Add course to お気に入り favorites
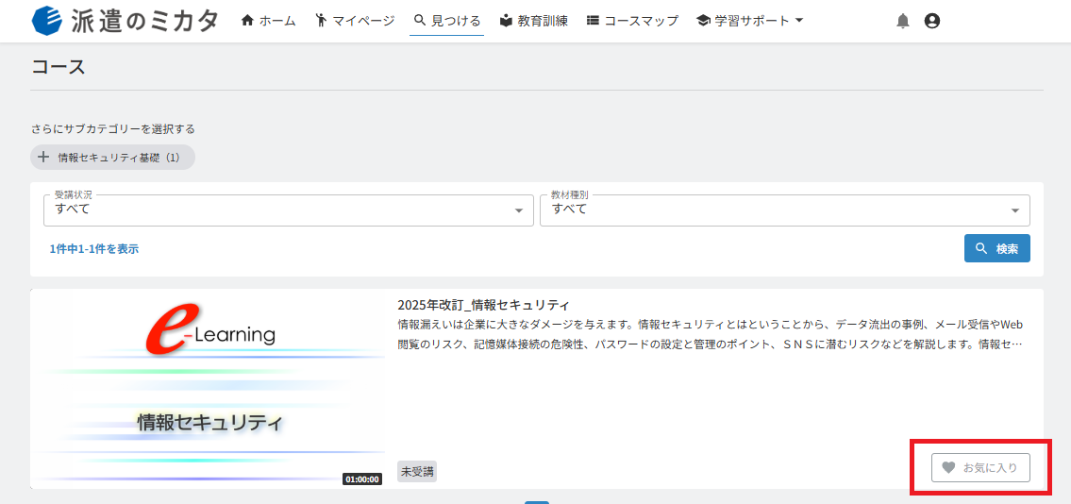This screenshot has height=504, width=1071. click(980, 468)
